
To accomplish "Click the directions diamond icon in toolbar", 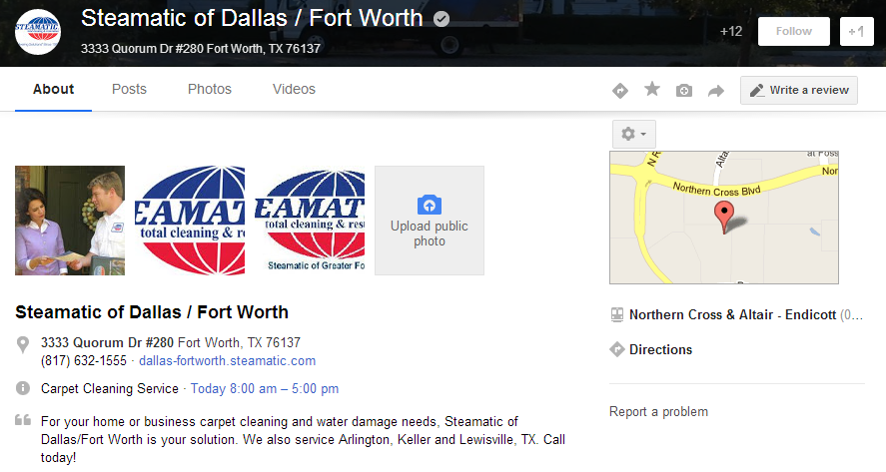I will click(x=620, y=91).
